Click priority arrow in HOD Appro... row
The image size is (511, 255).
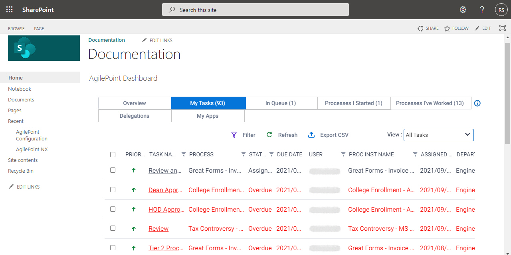coord(134,209)
